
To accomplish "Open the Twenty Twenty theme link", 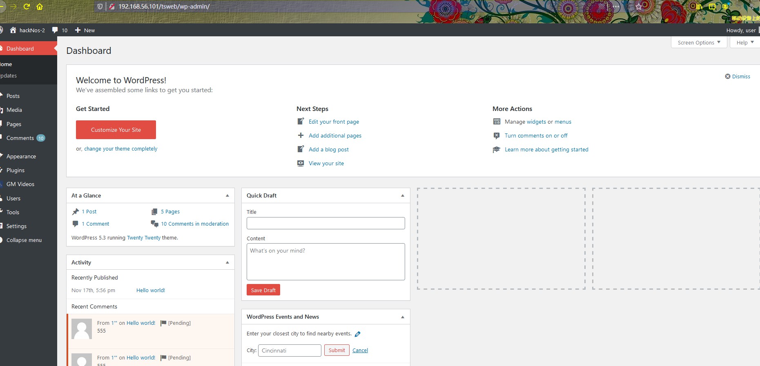I will [x=144, y=238].
